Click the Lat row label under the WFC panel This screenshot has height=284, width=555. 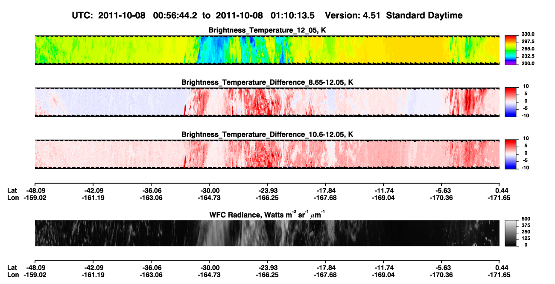coord(12,268)
